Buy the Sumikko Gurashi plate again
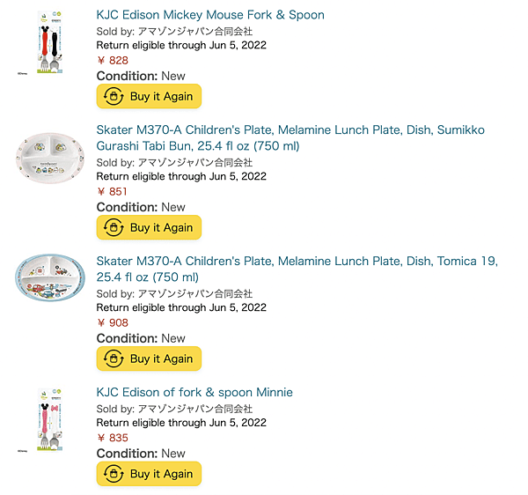 (x=149, y=227)
